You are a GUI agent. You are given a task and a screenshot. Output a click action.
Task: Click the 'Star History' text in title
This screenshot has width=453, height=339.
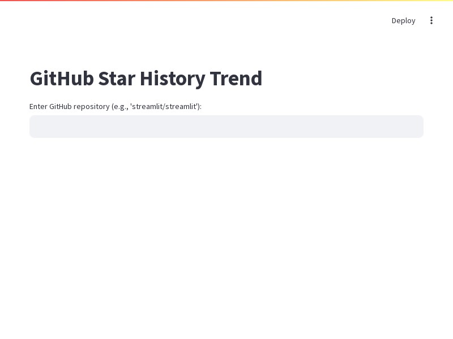click(x=152, y=79)
